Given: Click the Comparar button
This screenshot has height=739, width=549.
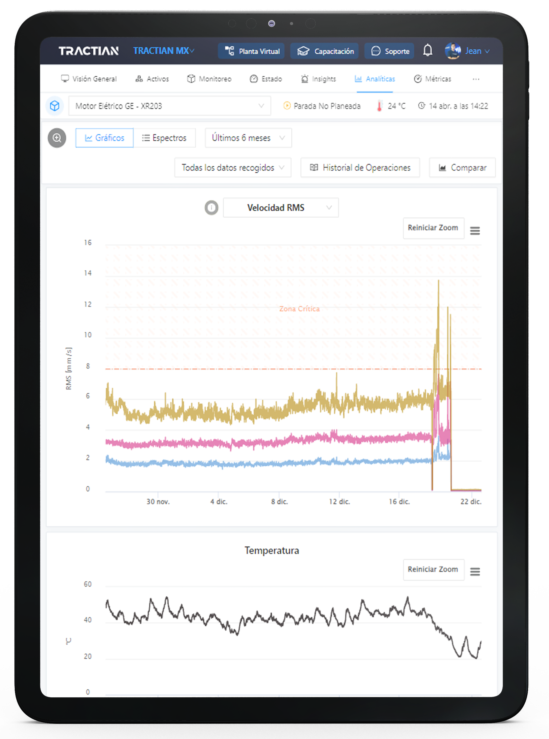Looking at the screenshot, I should click(x=462, y=168).
